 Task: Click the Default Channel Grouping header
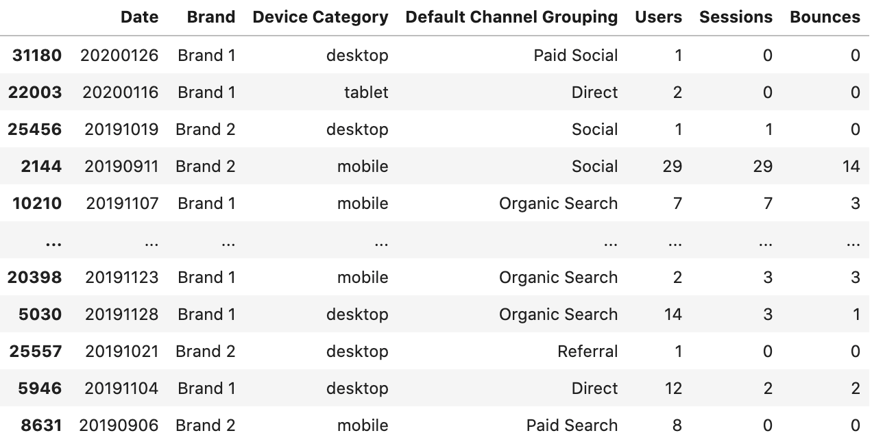[x=511, y=18]
